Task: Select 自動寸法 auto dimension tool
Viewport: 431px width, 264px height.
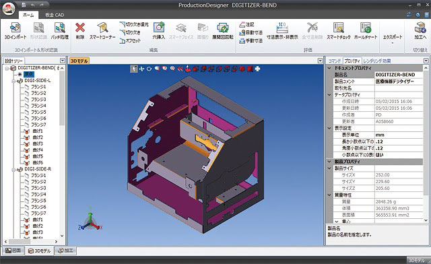Action: (251, 32)
